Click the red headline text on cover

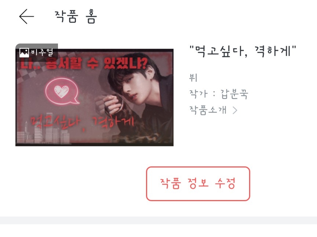click(x=84, y=63)
